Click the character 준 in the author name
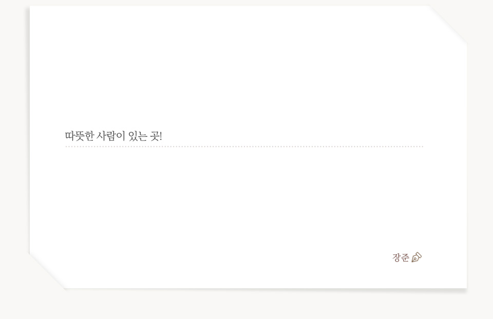 click(405, 257)
